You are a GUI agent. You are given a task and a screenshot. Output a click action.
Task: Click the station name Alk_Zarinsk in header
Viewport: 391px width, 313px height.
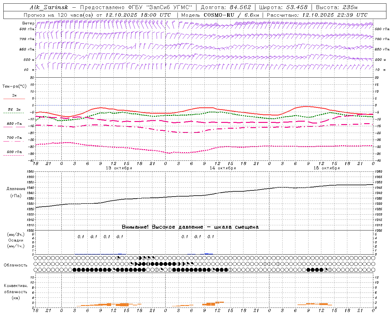49,7
